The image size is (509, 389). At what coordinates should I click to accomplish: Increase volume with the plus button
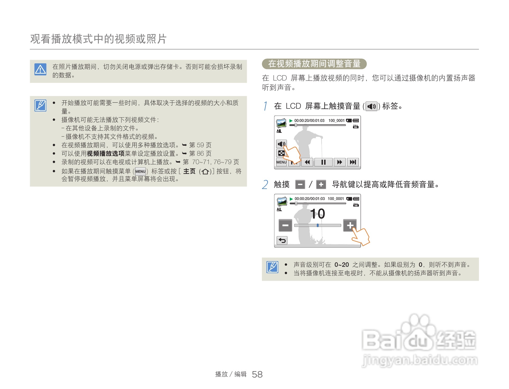pos(350,226)
